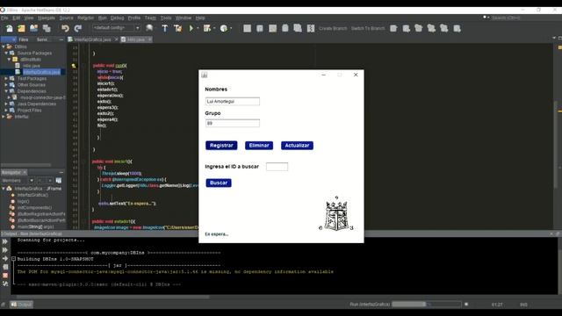Click the green Run Project icon
562x316 pixels.
coord(191,28)
